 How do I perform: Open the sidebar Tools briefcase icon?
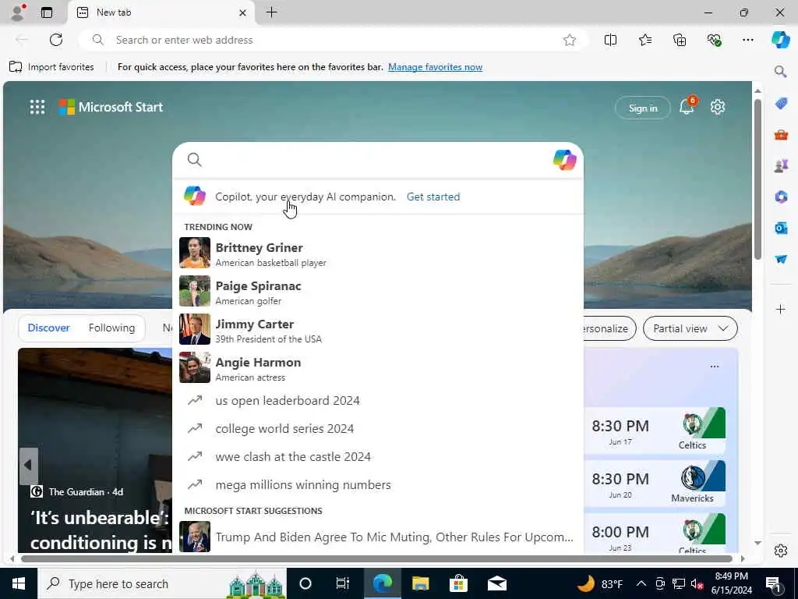pos(781,135)
